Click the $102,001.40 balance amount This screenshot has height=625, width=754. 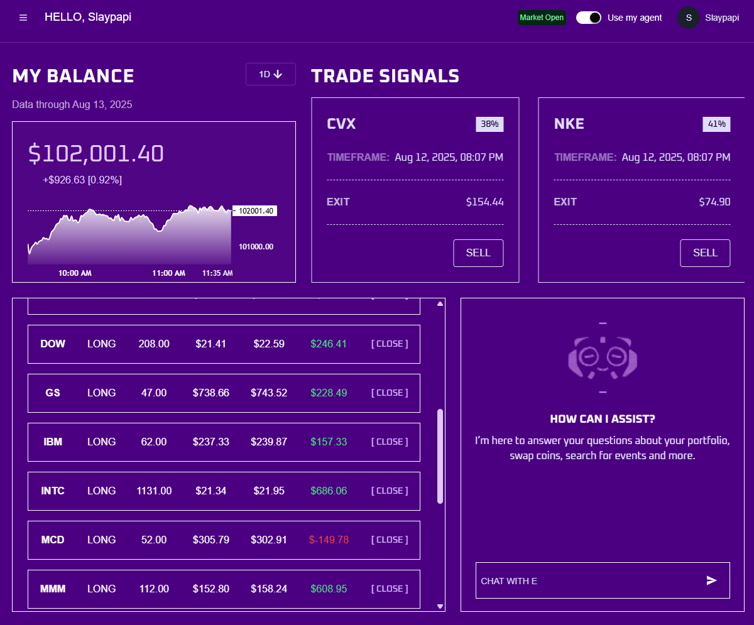pos(96,154)
